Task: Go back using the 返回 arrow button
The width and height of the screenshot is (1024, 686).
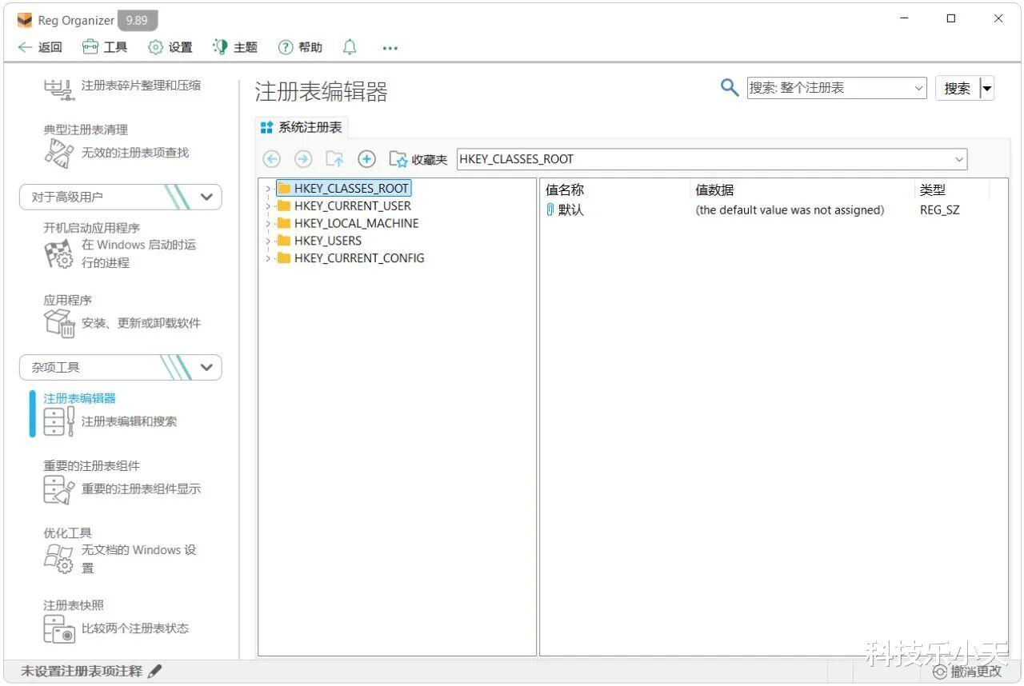Action: click(40, 47)
